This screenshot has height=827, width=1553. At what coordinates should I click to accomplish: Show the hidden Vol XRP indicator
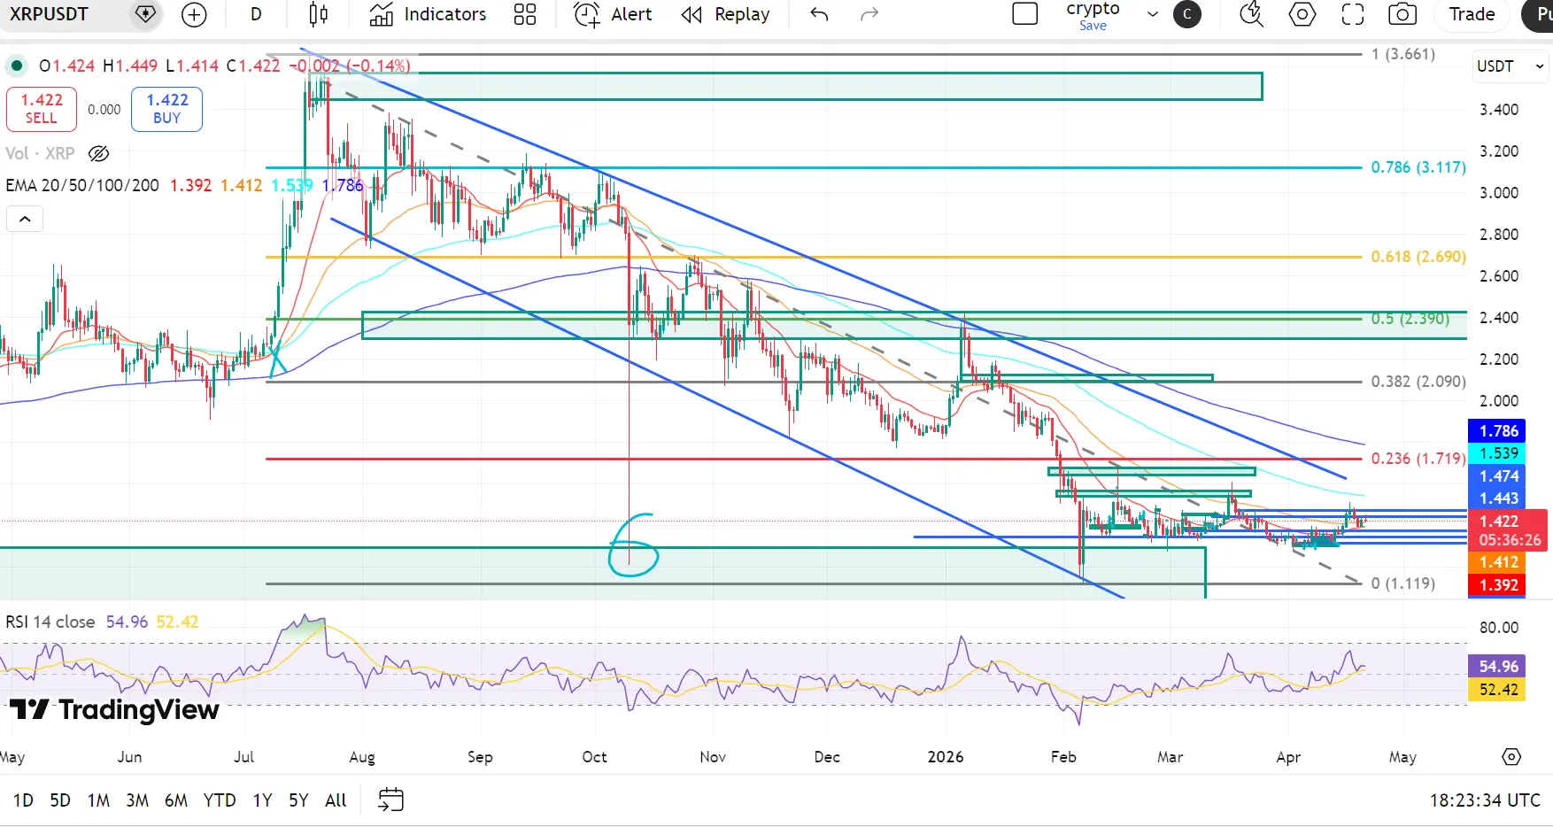[99, 153]
